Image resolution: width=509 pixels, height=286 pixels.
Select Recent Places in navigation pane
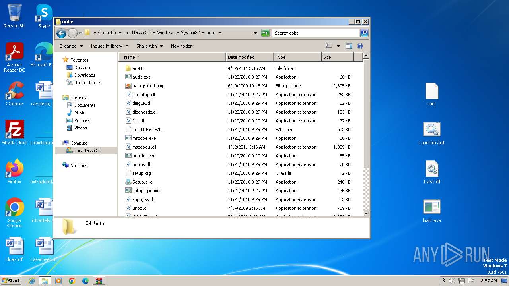[87, 83]
